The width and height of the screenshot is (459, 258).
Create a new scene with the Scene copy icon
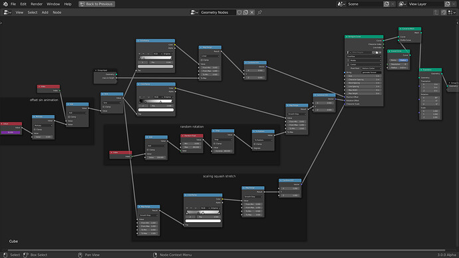(x=386, y=4)
